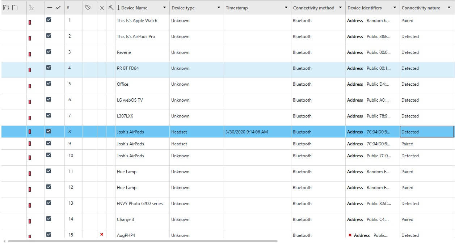The height and width of the screenshot is (243, 455).
Task: Open the Connectivity method filter dropdown
Action: [x=340, y=7]
